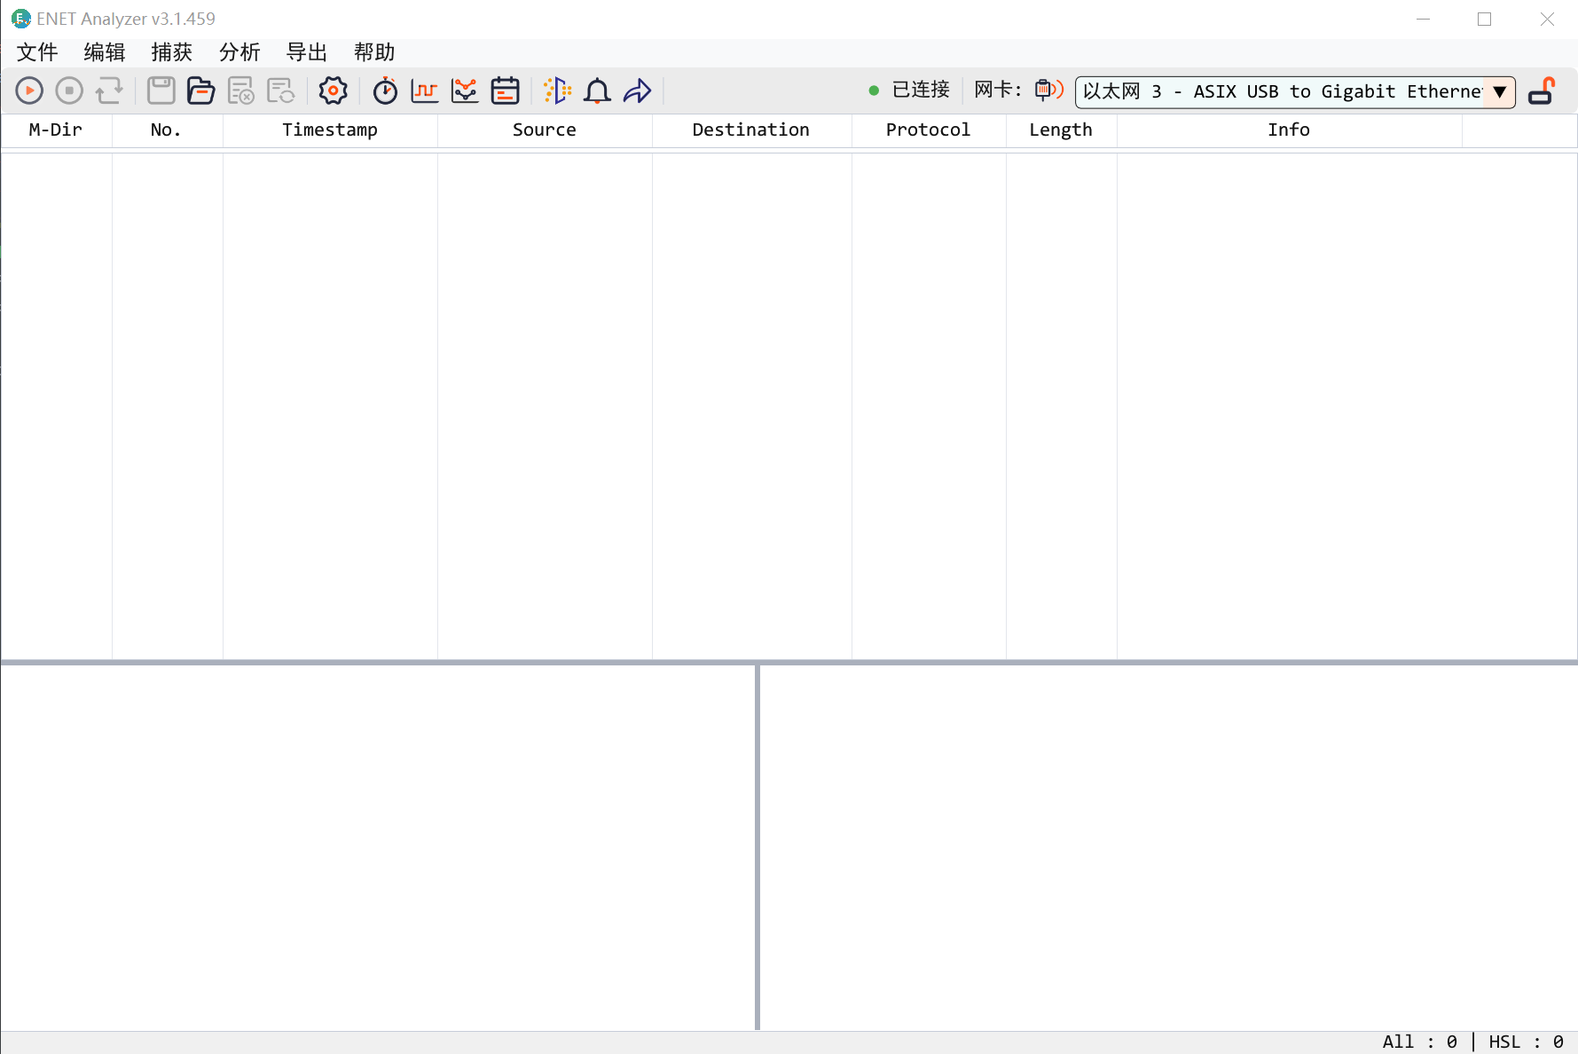Click the HSL : 0 status counter
The width and height of the screenshot is (1578, 1054).
coord(1526,1042)
